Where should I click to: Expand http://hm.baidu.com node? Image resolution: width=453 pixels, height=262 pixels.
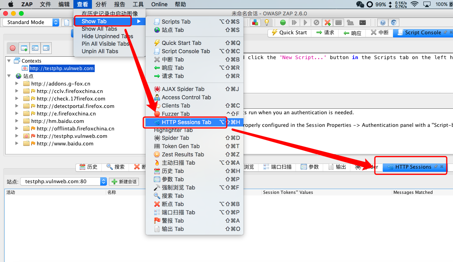coord(17,121)
